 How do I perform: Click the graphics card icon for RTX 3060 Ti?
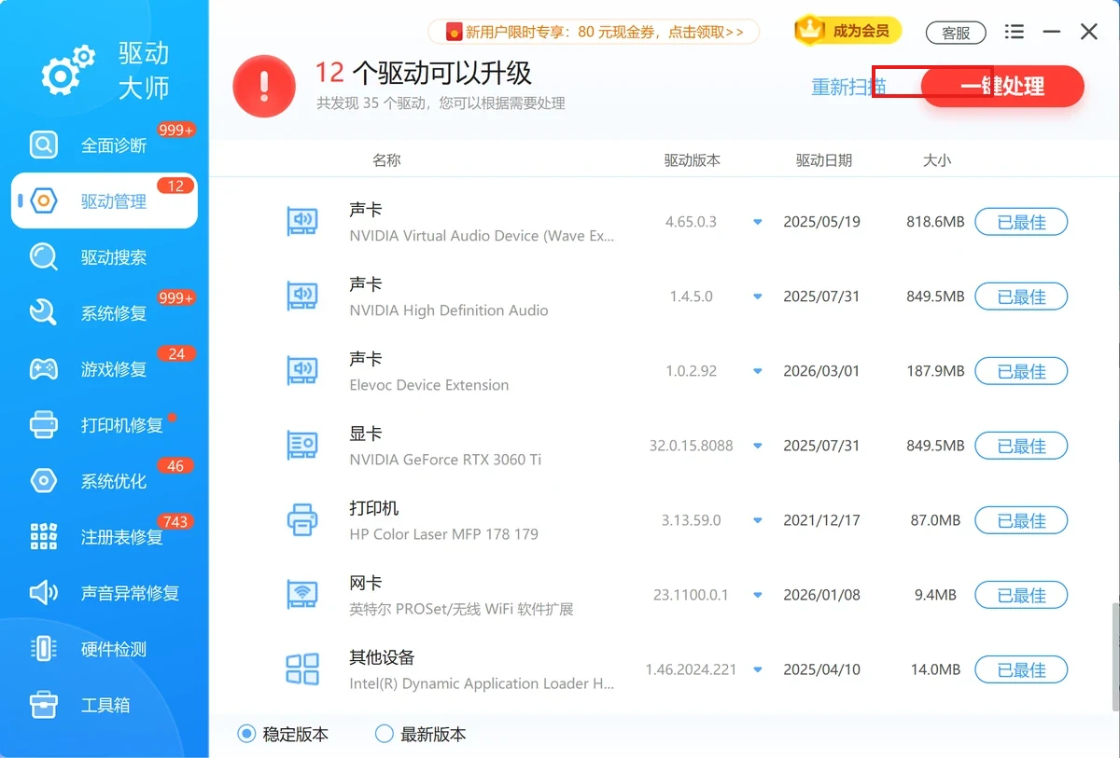301,446
